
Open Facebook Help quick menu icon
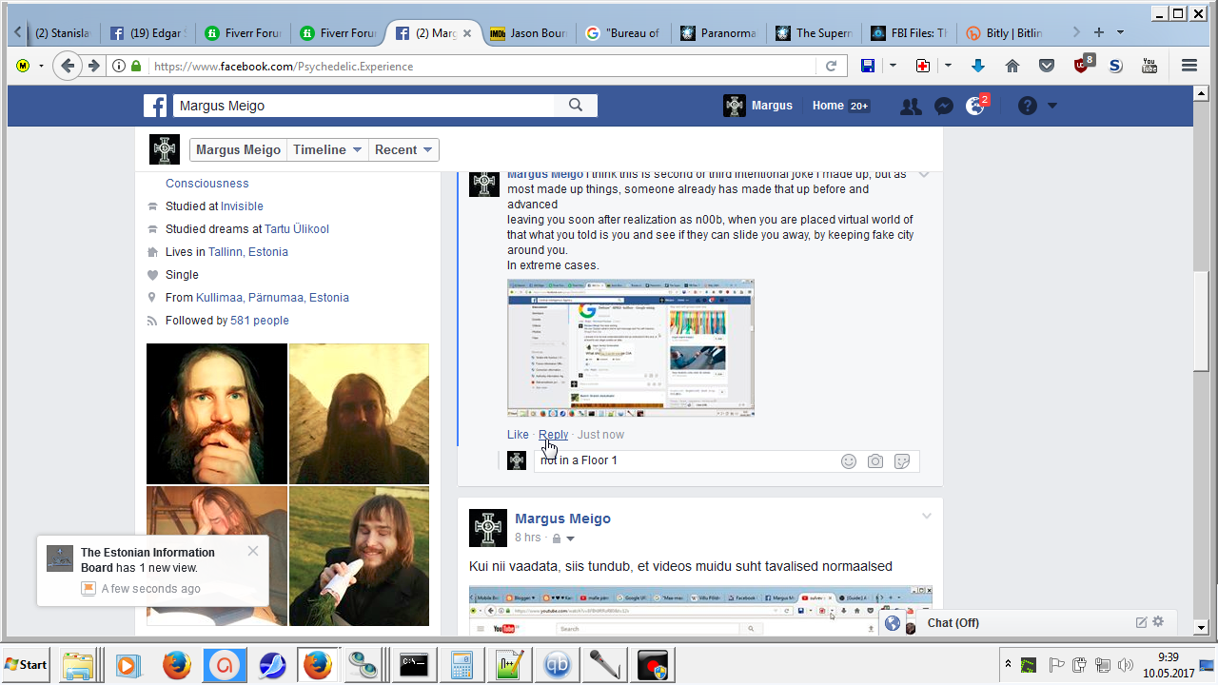click(x=1027, y=107)
